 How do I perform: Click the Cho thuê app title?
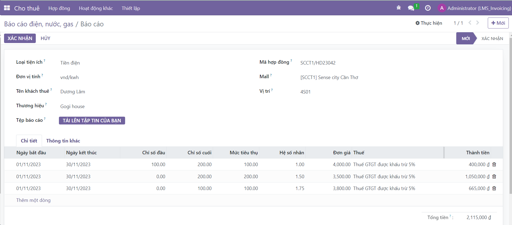pos(27,8)
